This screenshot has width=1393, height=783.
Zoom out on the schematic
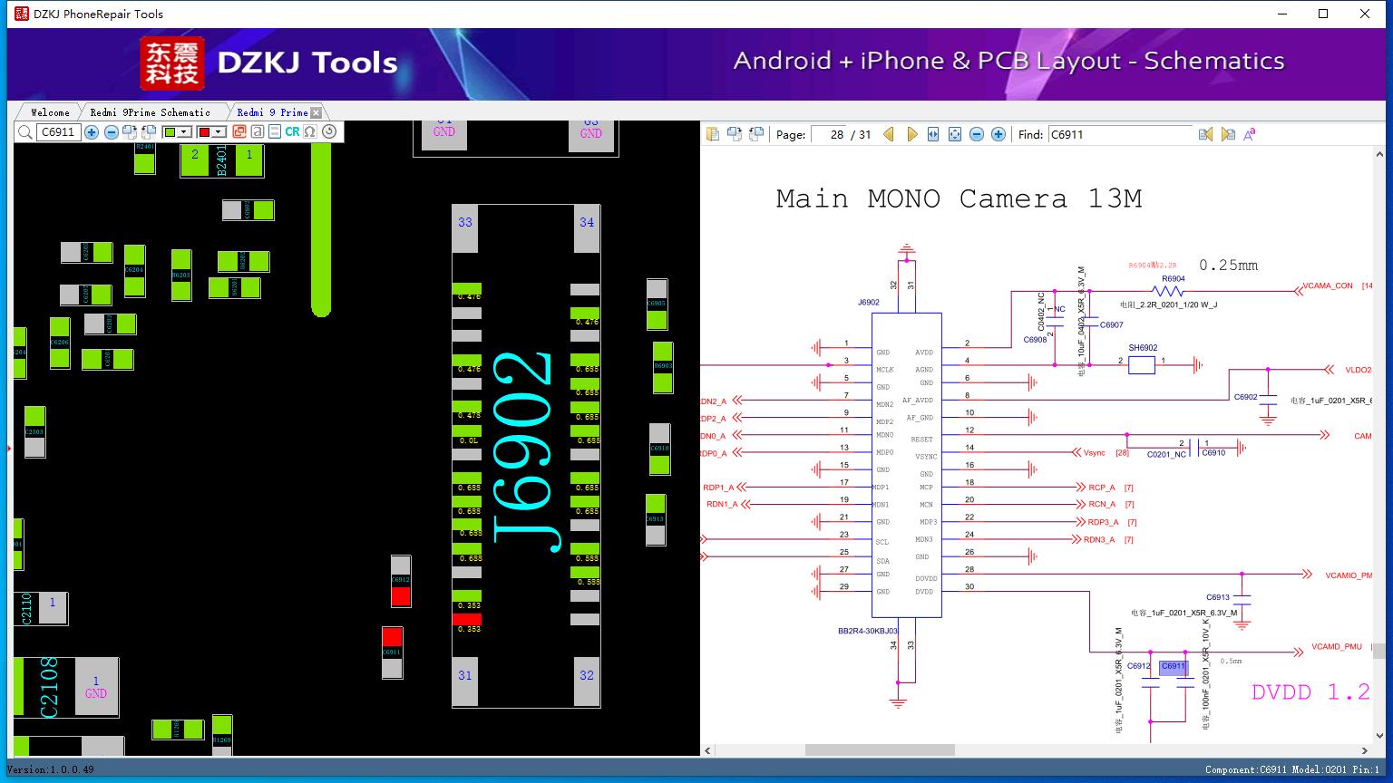point(977,134)
